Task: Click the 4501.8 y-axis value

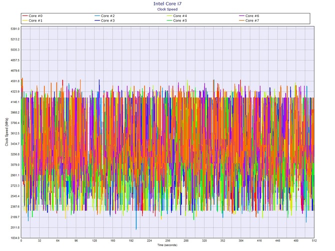Action: (15, 81)
